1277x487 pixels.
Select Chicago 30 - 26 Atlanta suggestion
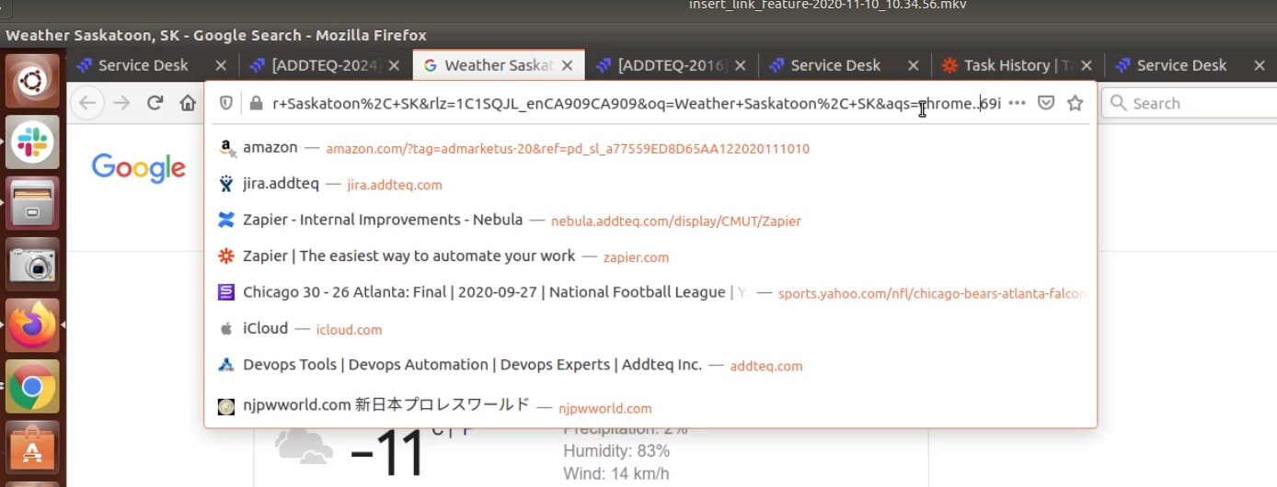click(650, 292)
